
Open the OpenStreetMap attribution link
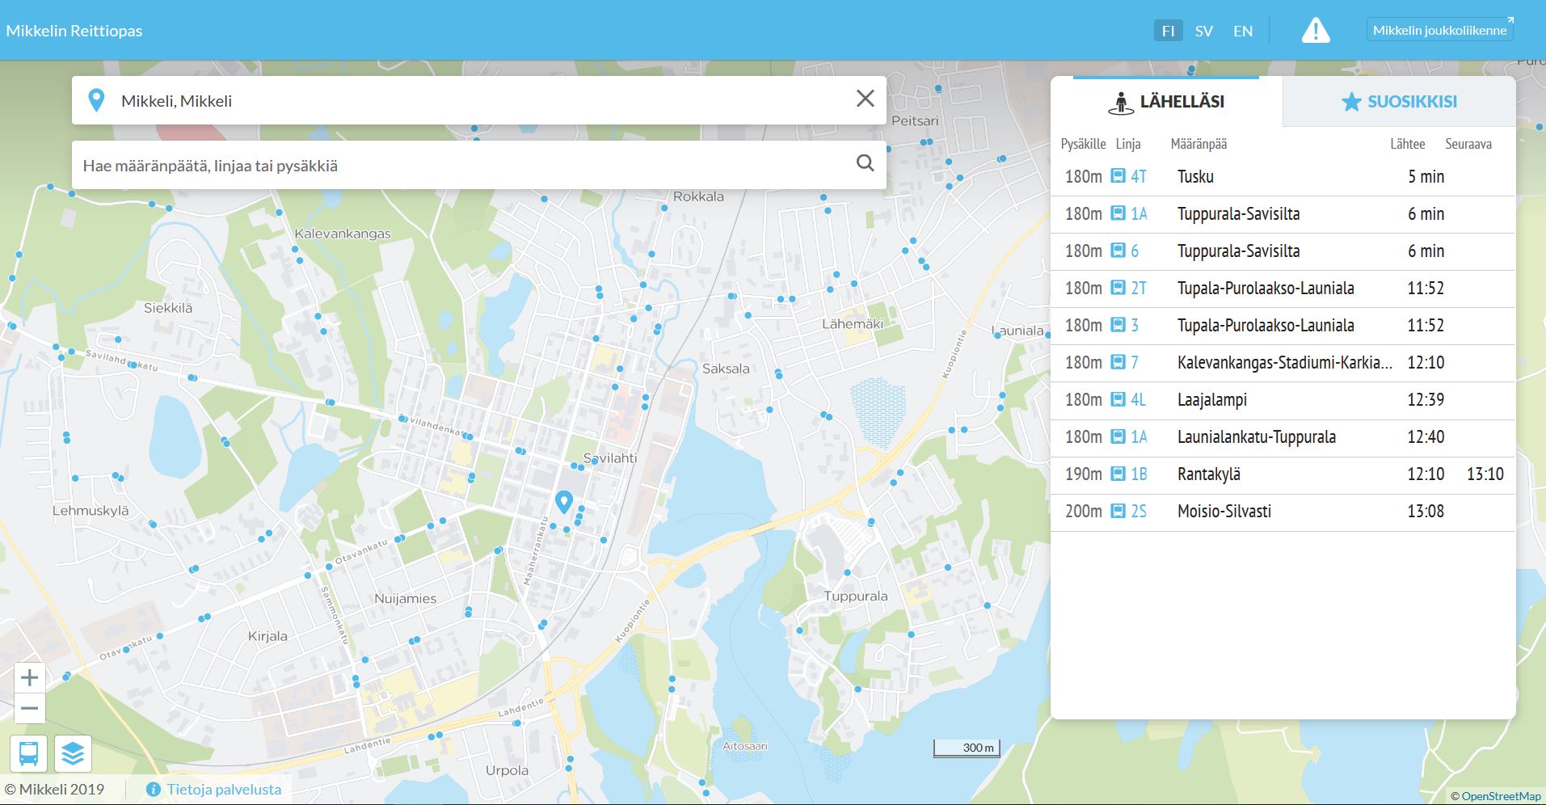point(1501,796)
